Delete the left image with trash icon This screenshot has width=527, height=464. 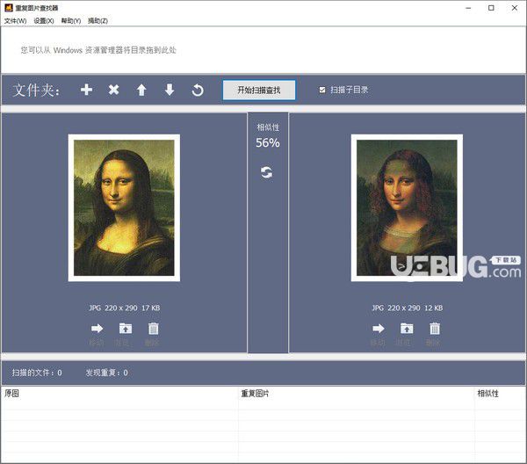[x=154, y=329]
